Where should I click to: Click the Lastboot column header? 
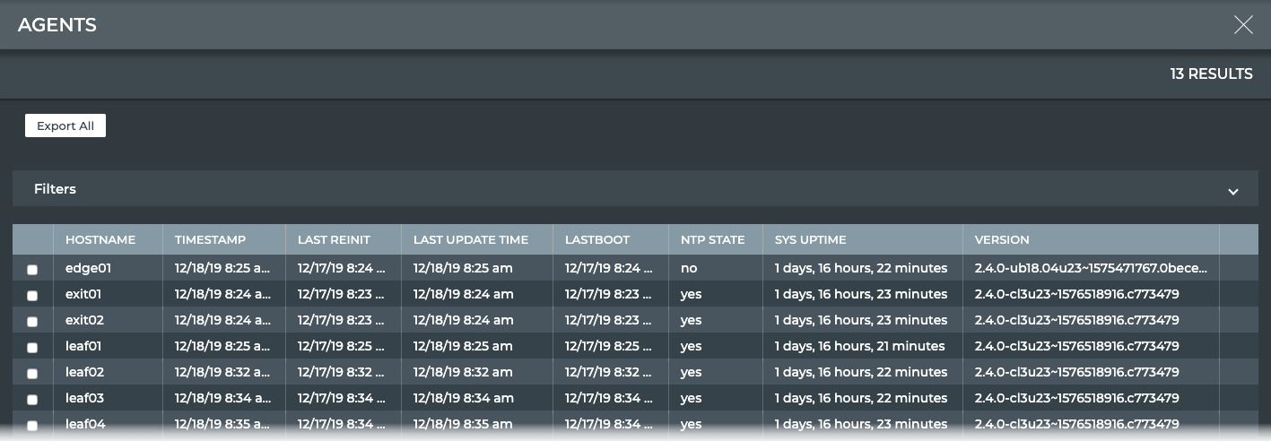coord(597,239)
